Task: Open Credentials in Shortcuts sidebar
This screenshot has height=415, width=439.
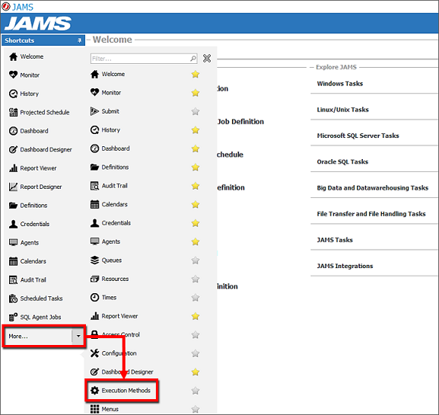Action: pos(29,224)
